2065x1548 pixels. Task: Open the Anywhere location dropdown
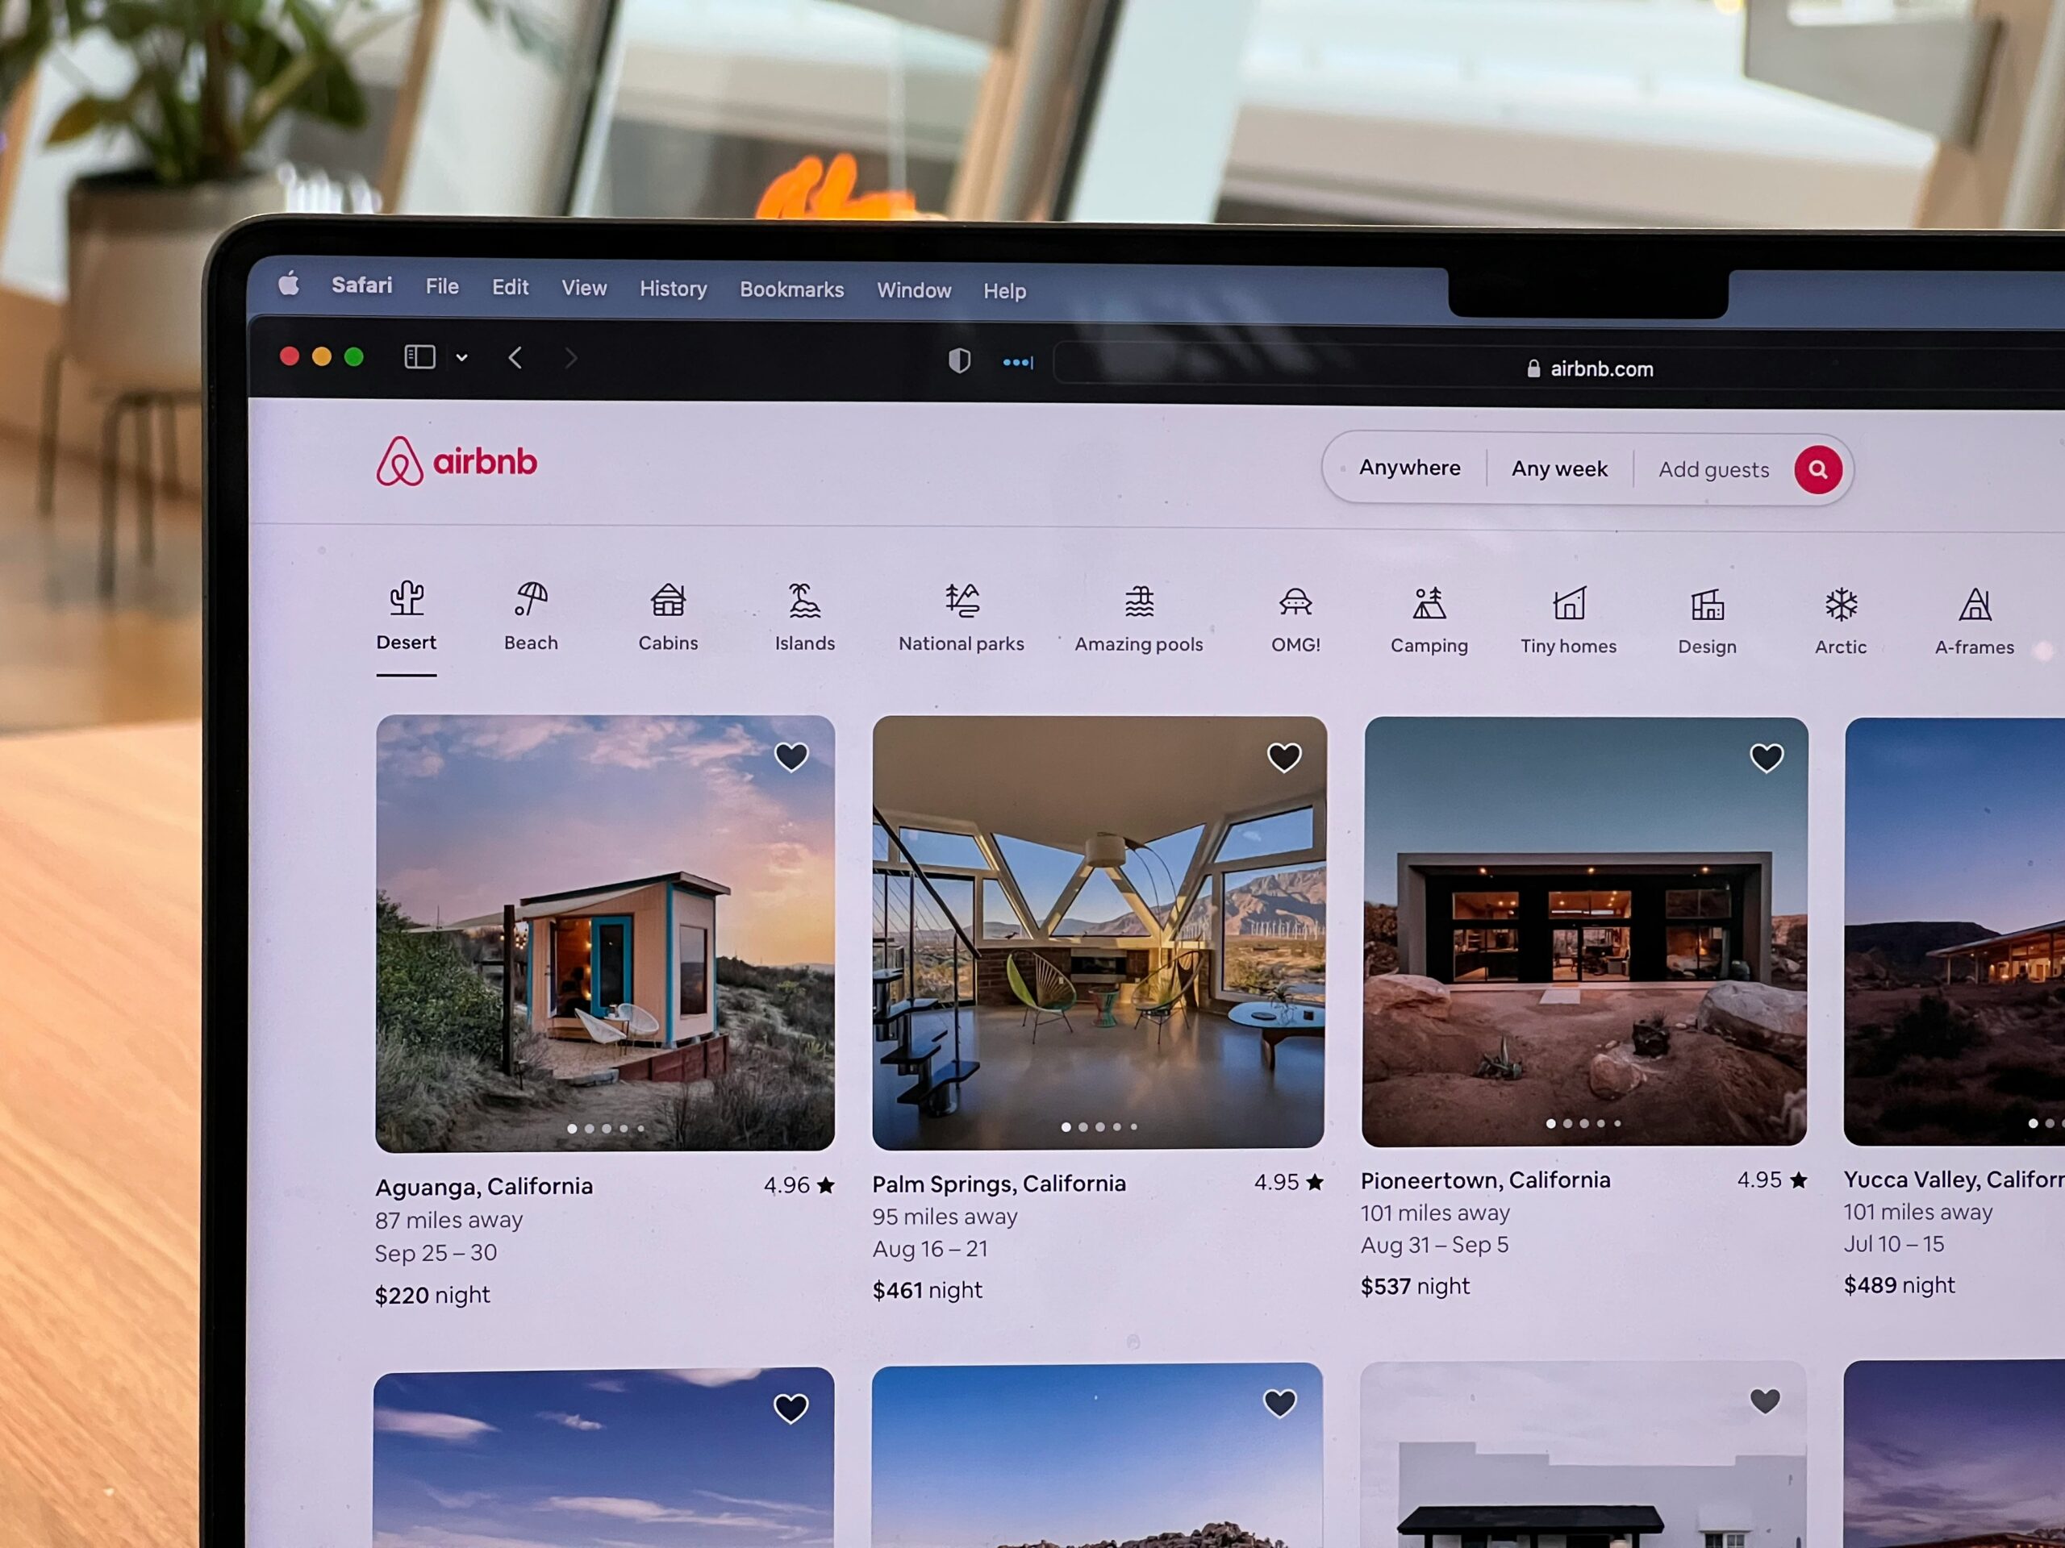[x=1410, y=468]
